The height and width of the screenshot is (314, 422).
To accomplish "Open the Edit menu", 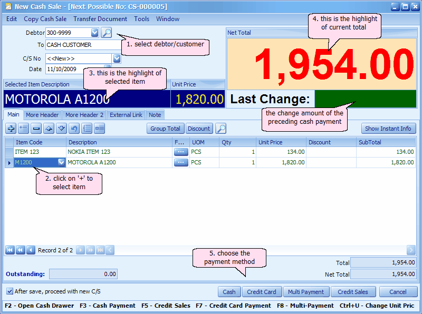I will [12, 19].
